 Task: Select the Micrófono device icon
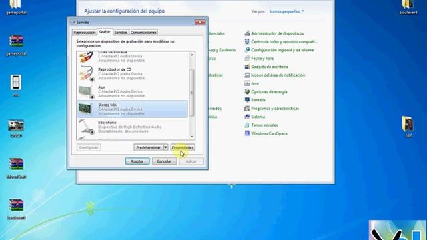click(87, 127)
